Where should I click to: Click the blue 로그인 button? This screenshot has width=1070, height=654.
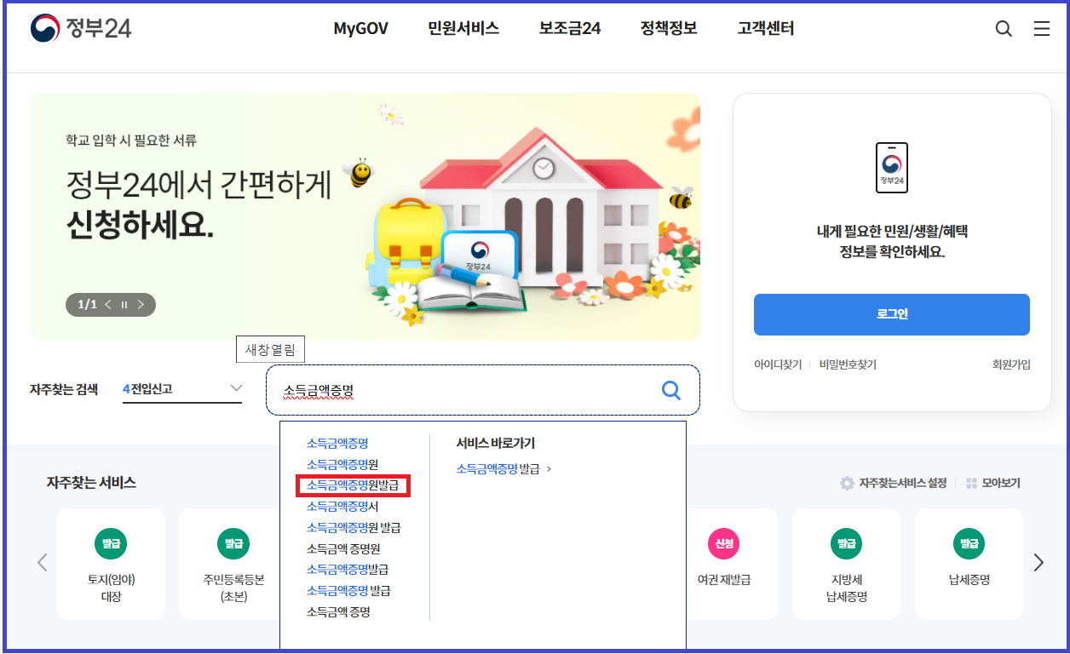coord(891,314)
